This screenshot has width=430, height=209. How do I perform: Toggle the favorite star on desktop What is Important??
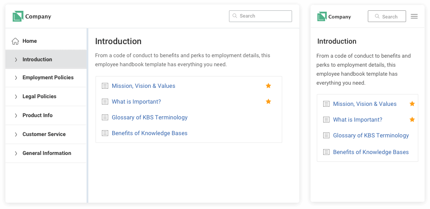tap(269, 102)
